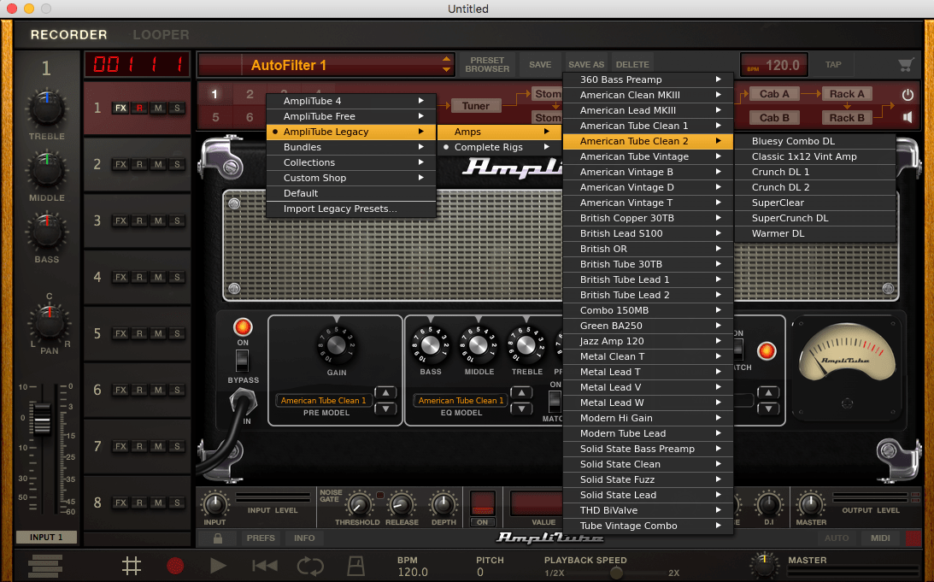This screenshot has width=934, height=582.
Task: Click the 120.0 BPM display field
Action: pos(774,65)
